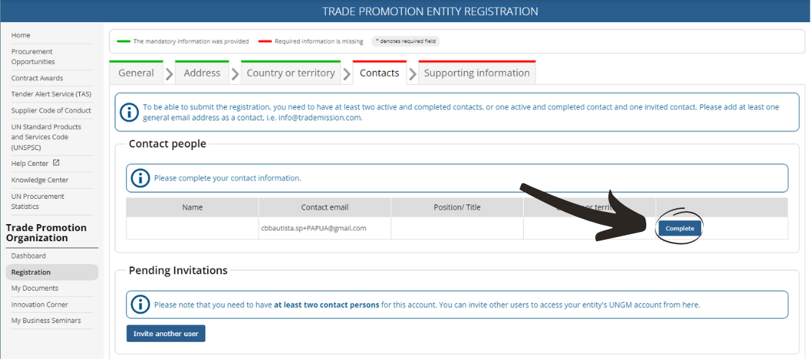Go to Dashboard in sidebar

click(29, 256)
